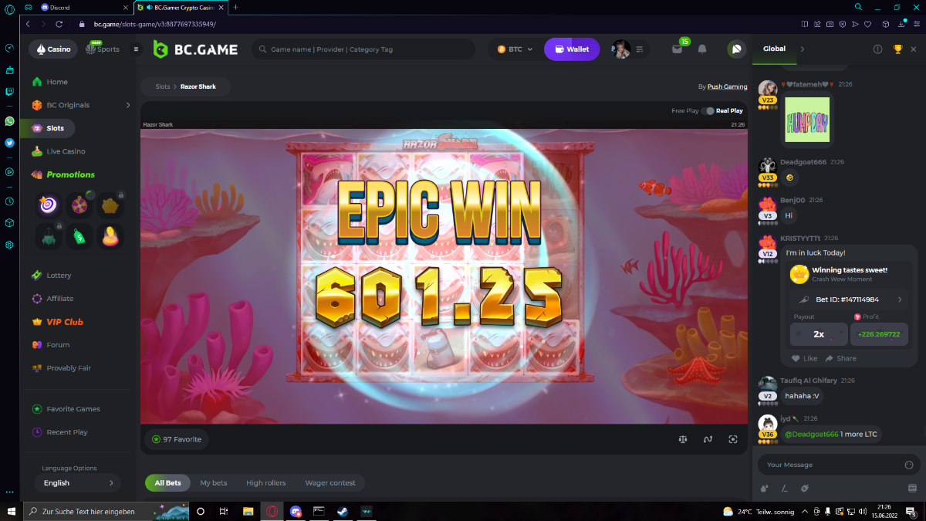Expand the BC Originals submenu
Viewport: 926px width, 521px height.
click(128, 105)
